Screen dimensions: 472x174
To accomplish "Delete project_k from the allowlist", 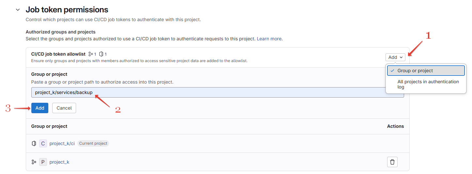I will [x=392, y=162].
